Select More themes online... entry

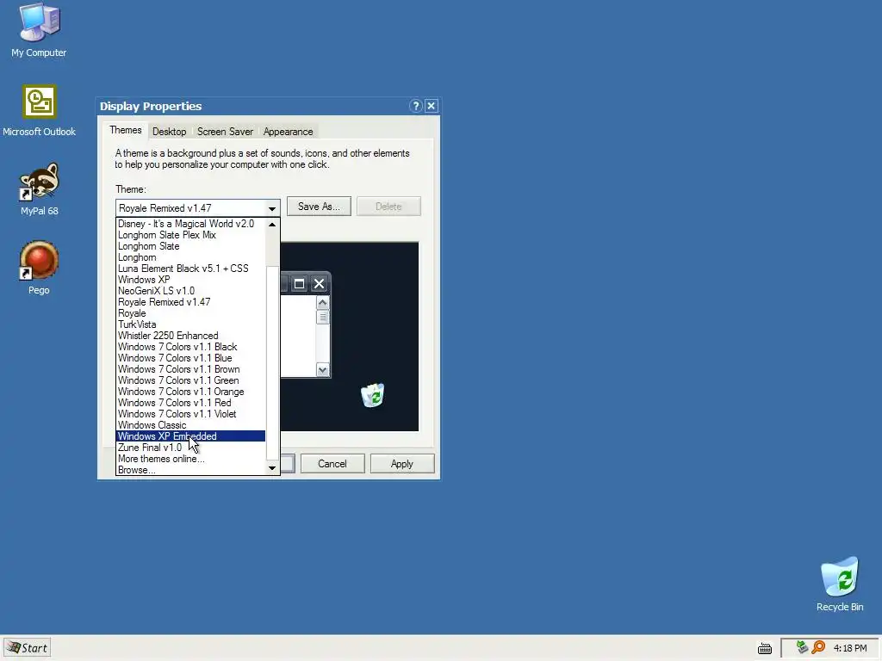click(190, 459)
